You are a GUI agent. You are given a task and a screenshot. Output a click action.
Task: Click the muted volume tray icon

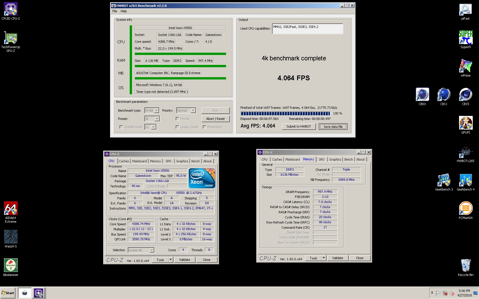[x=452, y=293]
